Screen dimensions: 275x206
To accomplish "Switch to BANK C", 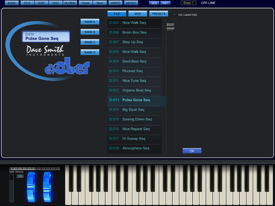I will point(90,42).
